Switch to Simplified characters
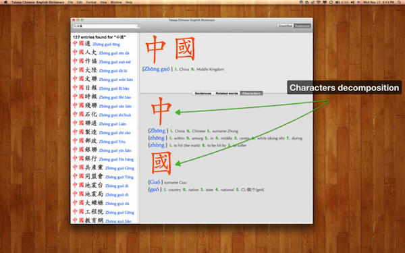405x253 pixels. point(286,26)
